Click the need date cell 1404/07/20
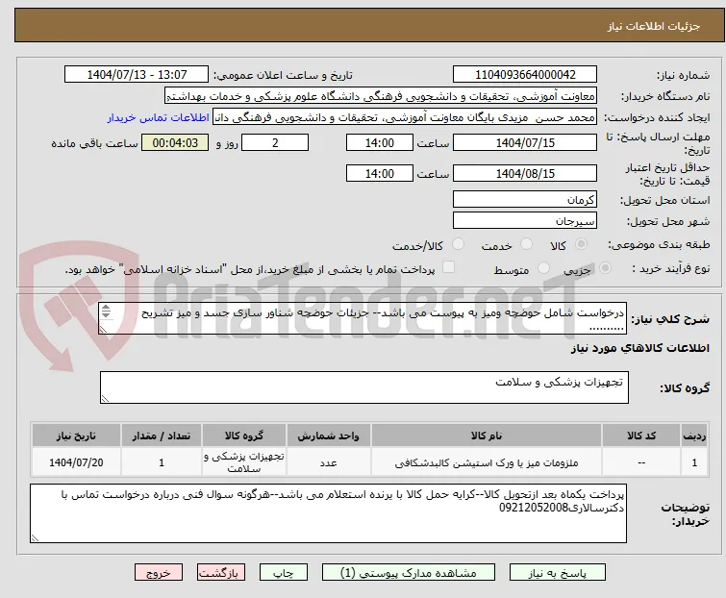The image size is (726, 598). 76,462
